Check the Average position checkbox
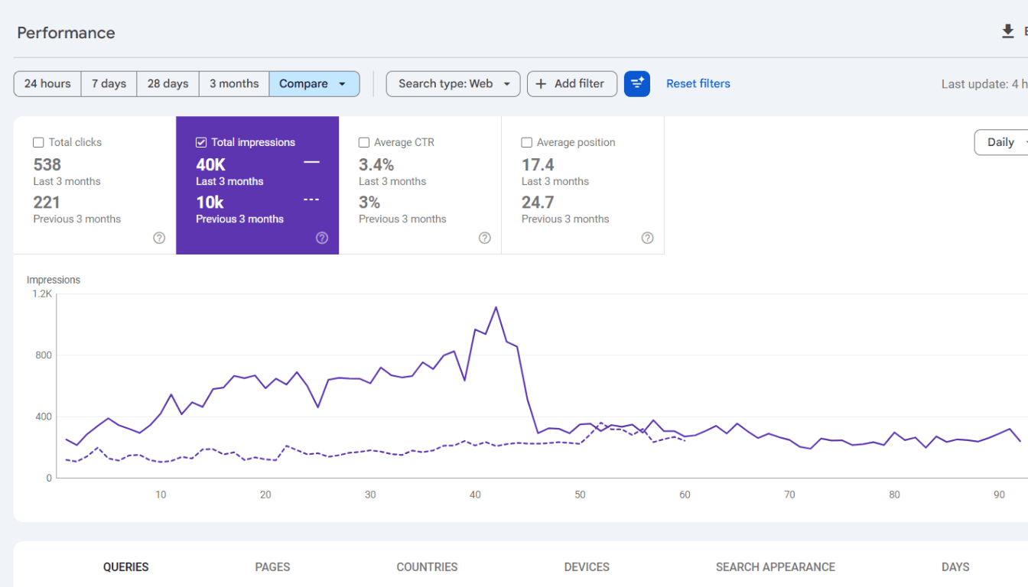This screenshot has height=587, width=1028. pos(527,142)
